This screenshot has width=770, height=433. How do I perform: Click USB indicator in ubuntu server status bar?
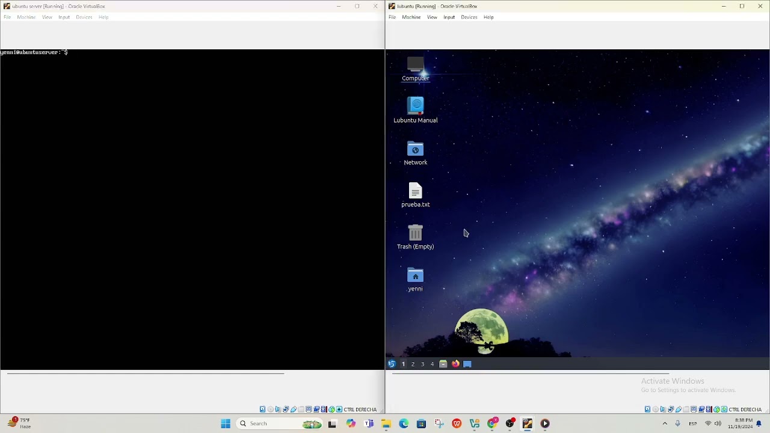[x=294, y=410]
